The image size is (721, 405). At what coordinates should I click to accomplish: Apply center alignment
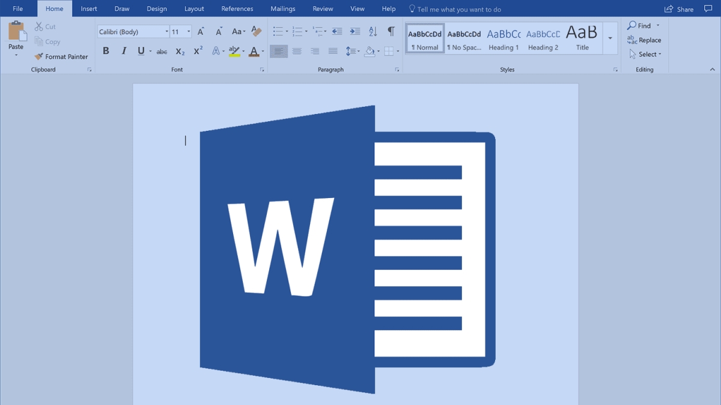click(297, 51)
